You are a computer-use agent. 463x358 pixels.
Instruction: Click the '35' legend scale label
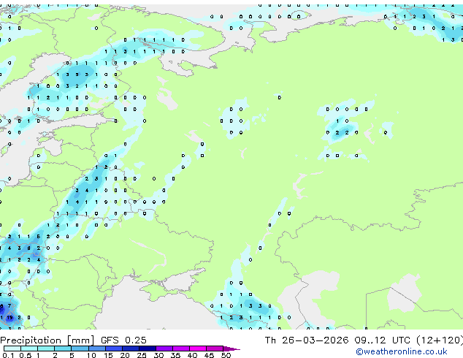175,355
